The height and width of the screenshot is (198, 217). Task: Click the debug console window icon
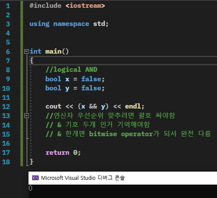(x=35, y=178)
